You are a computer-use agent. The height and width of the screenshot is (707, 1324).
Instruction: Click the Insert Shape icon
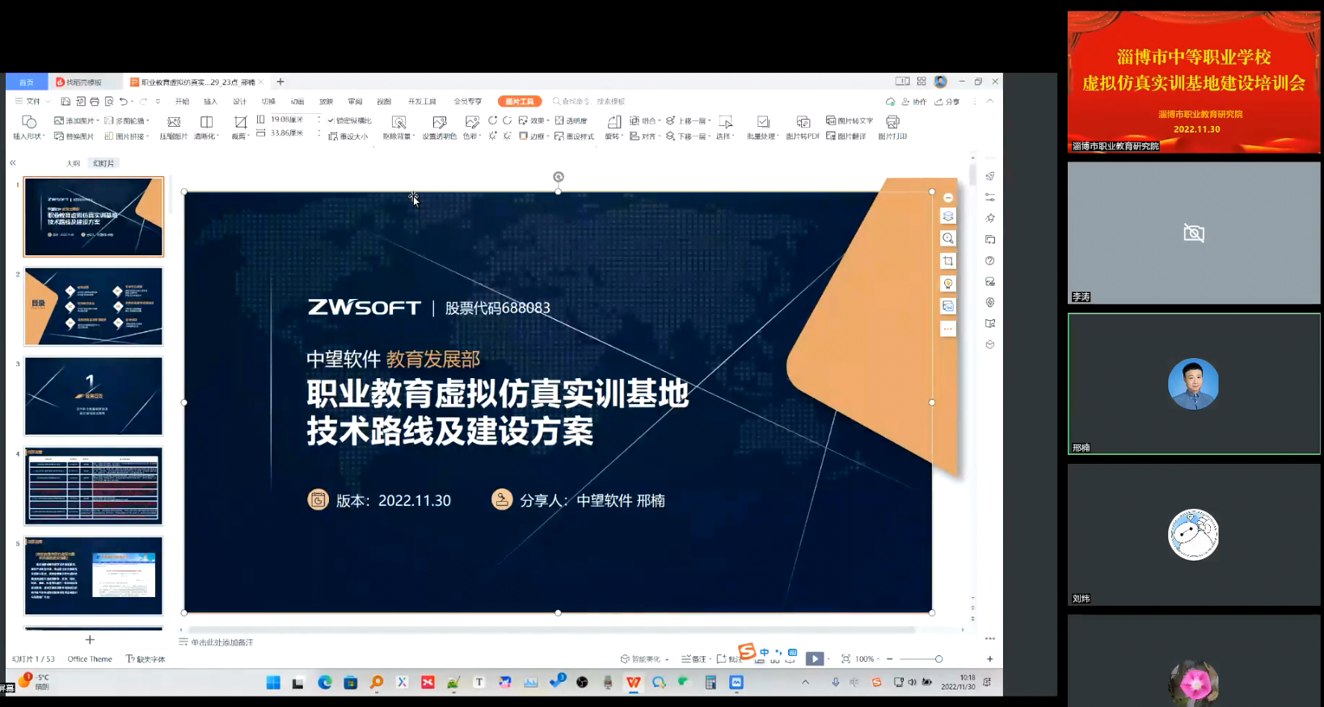point(29,121)
